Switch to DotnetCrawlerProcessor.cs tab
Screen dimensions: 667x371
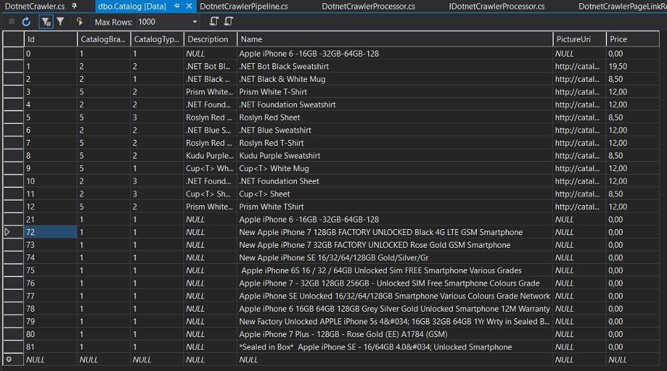click(368, 7)
